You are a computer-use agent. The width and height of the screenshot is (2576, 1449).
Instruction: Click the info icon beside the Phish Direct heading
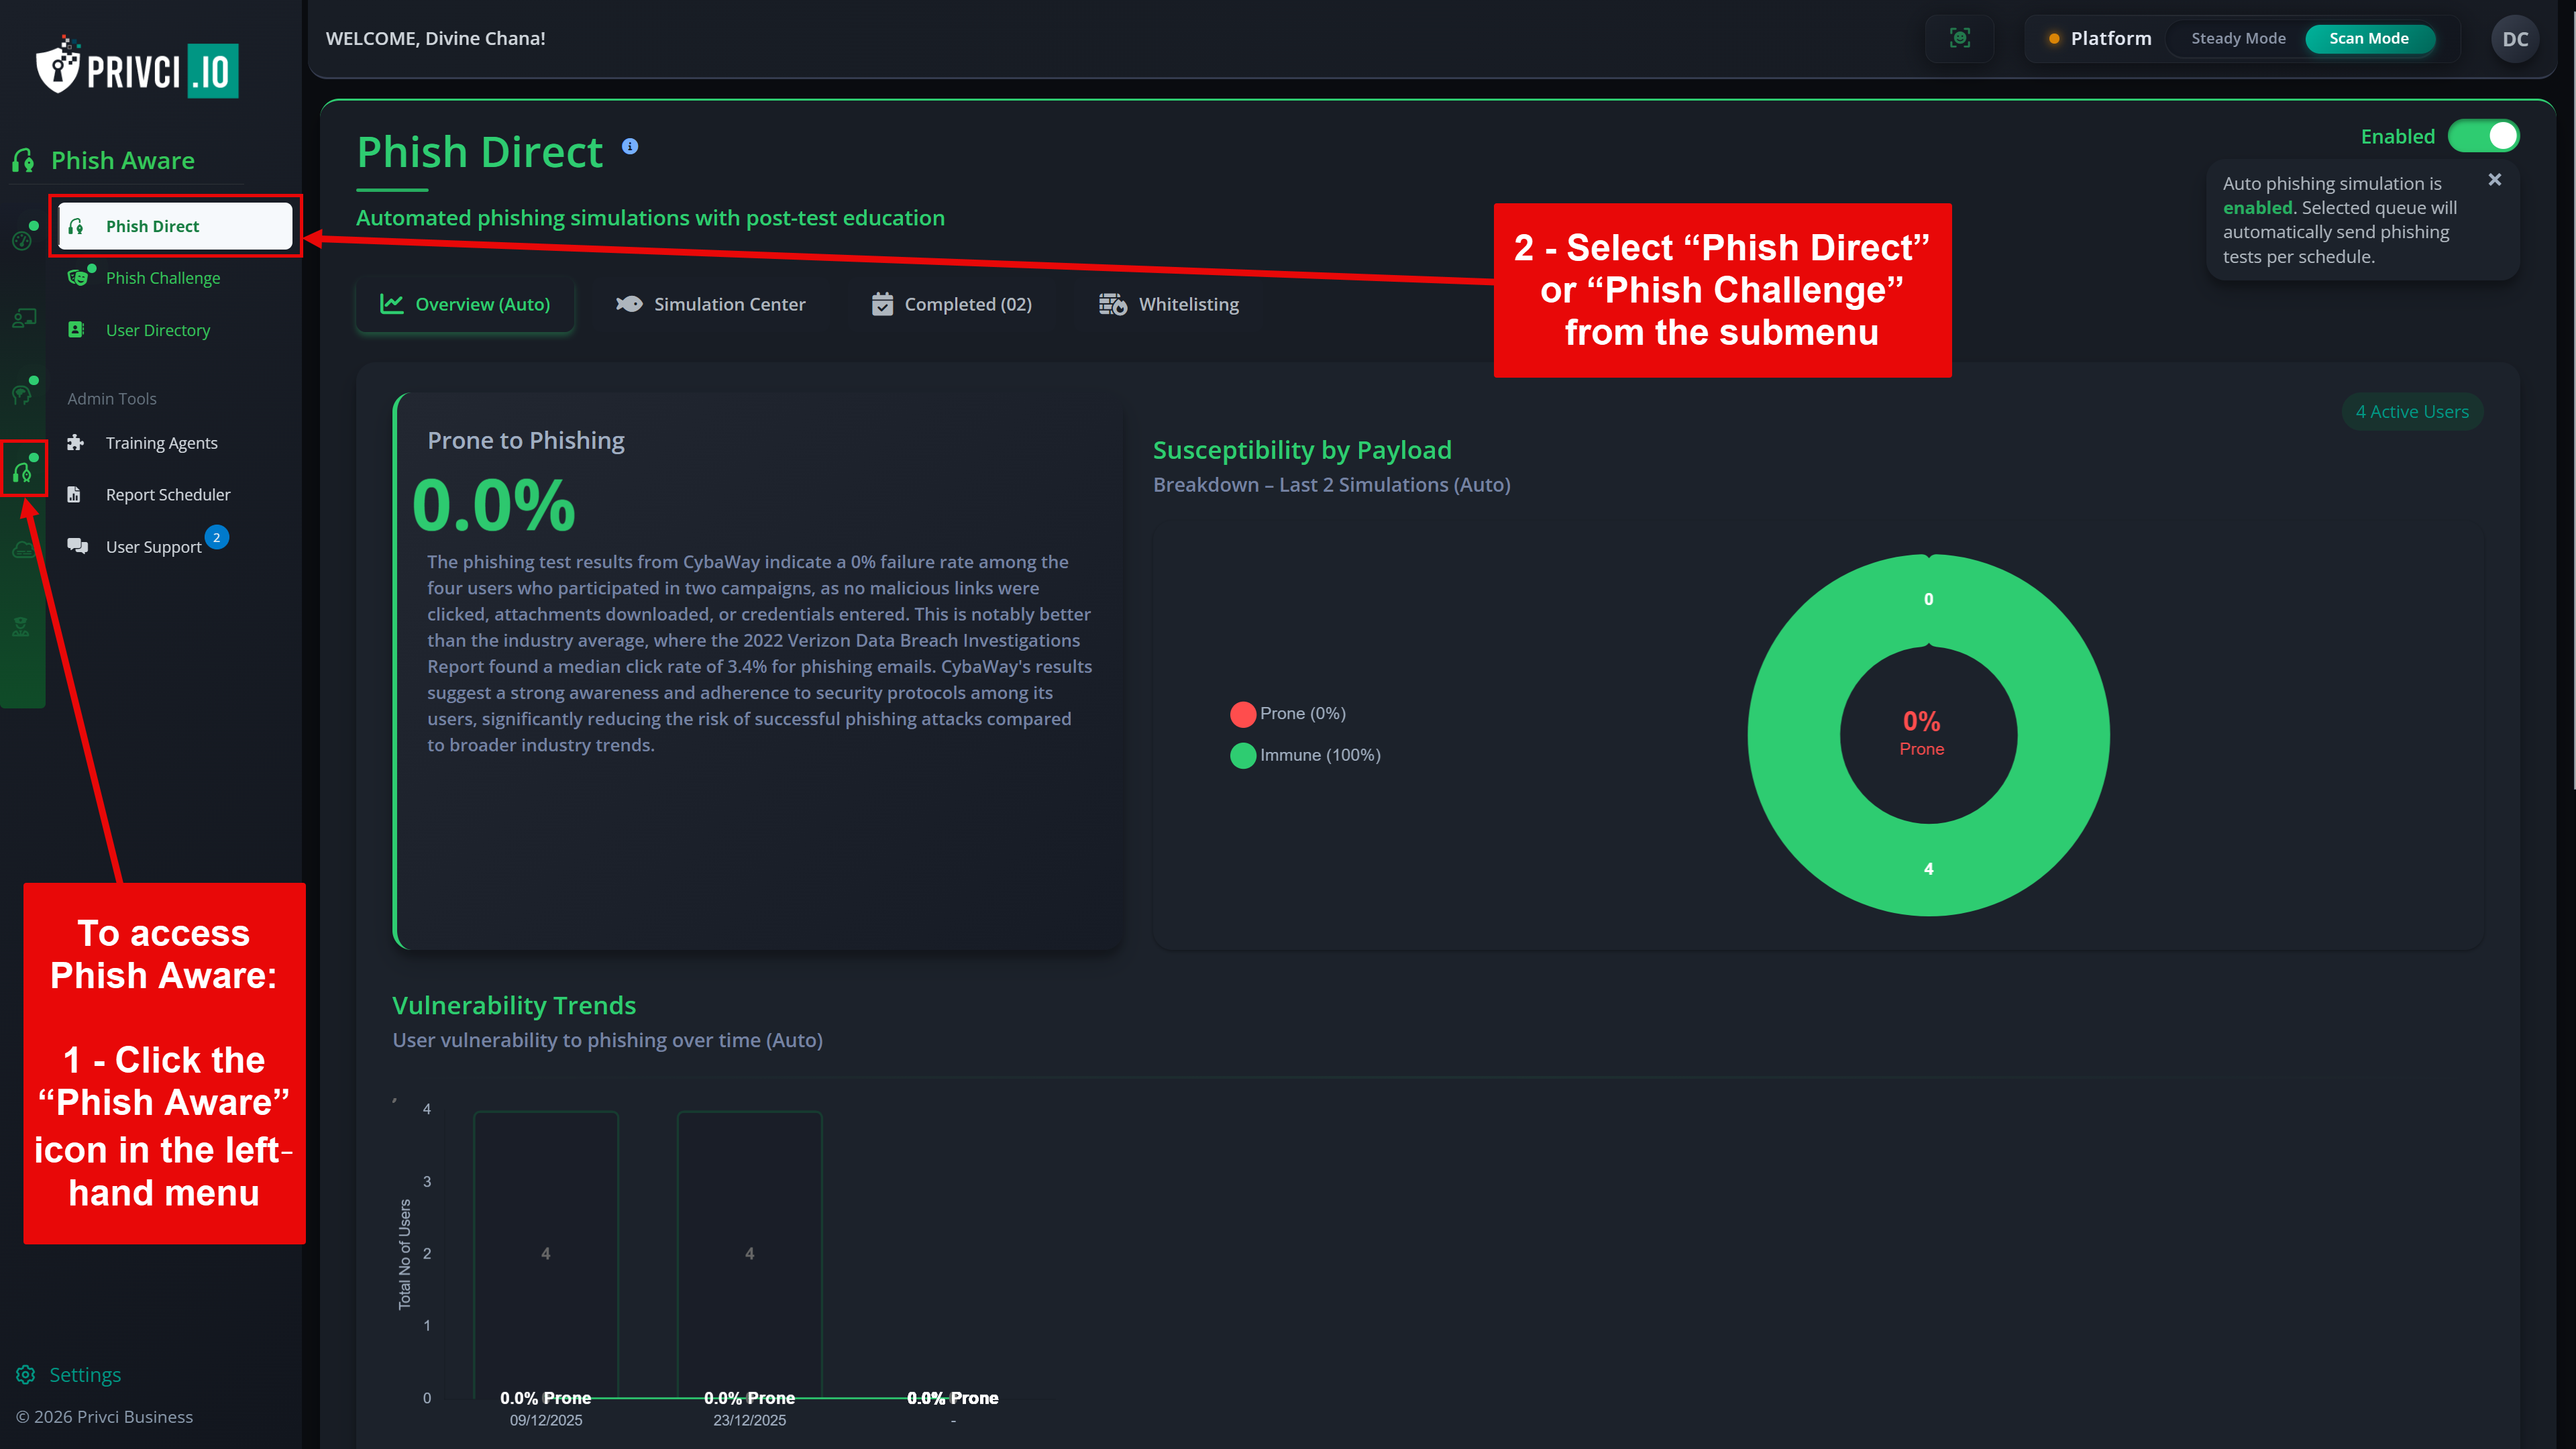pyautogui.click(x=630, y=145)
